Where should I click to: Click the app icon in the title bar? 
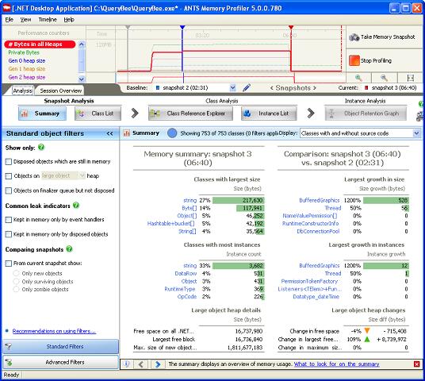tap(6, 8)
